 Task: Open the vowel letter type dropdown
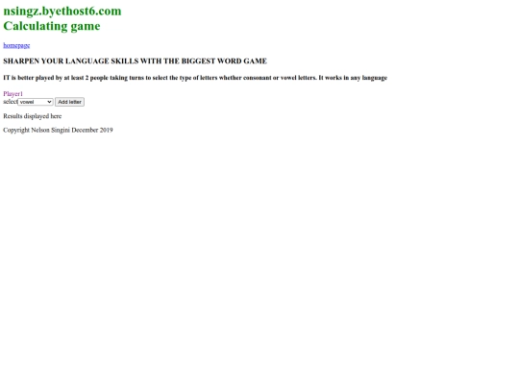coord(36,102)
